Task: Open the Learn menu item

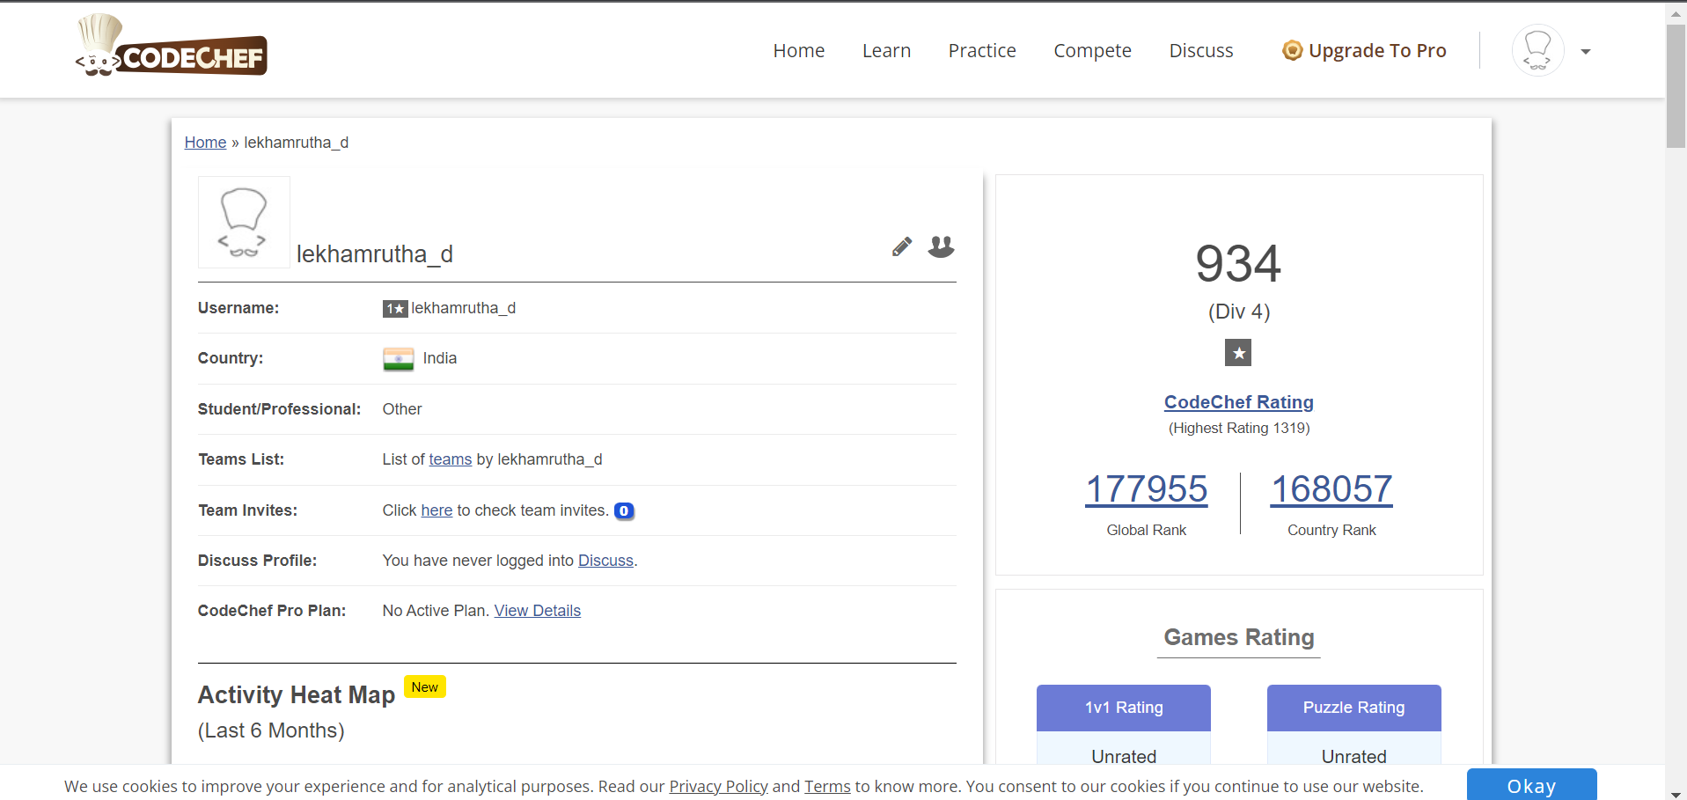Action: point(886,51)
